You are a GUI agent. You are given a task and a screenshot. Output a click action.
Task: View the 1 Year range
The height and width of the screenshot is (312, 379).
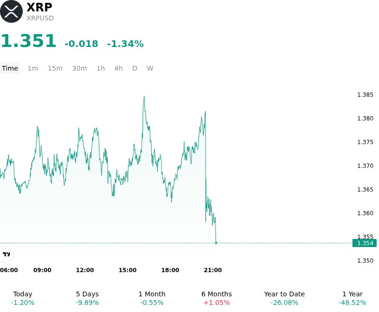(352, 298)
